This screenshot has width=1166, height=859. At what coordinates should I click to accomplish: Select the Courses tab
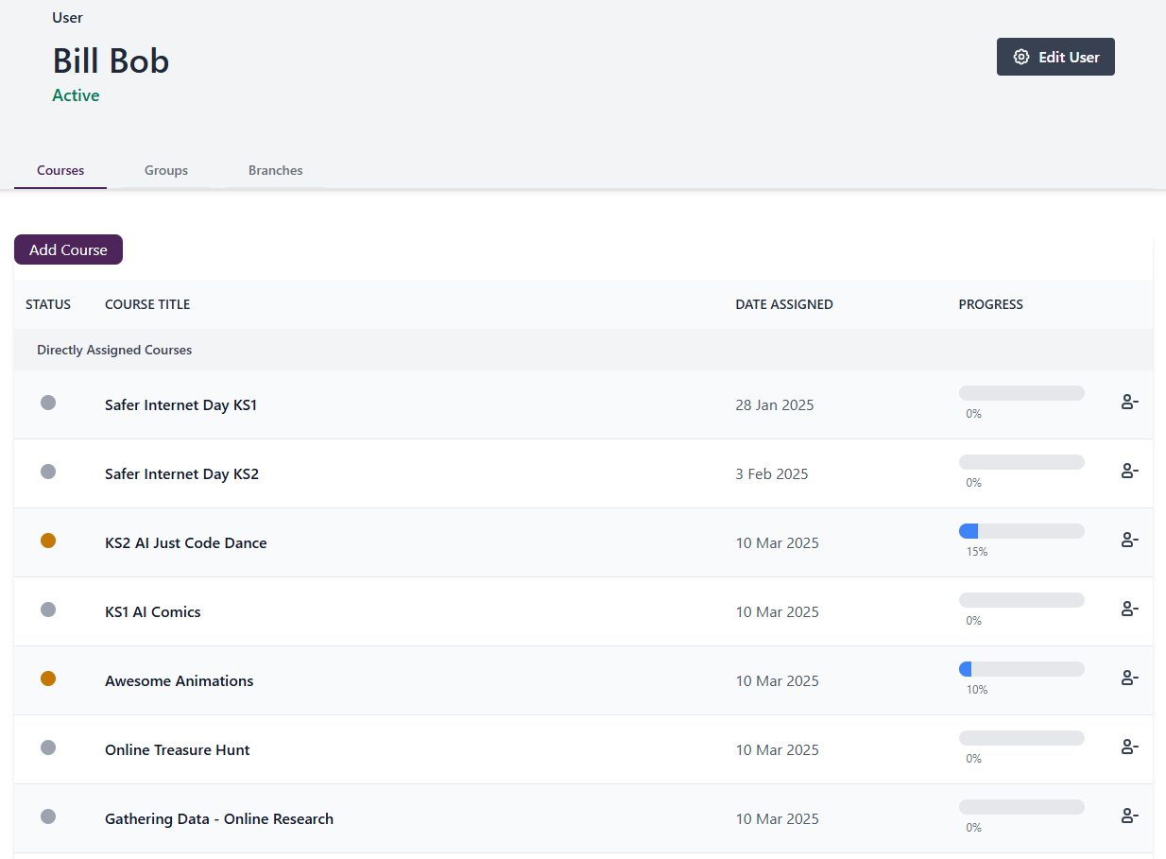pyautogui.click(x=60, y=171)
